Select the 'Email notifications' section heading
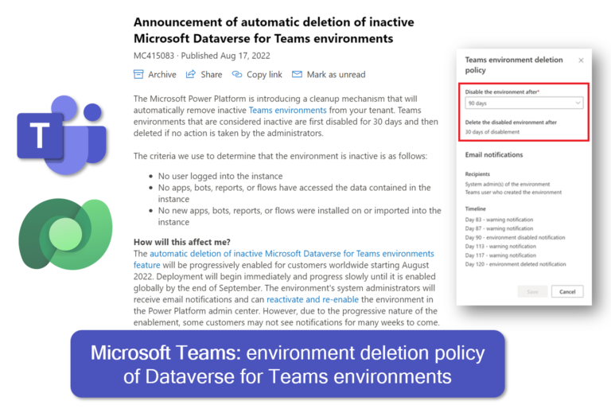Viewport: 611px width, 409px height. click(493, 154)
